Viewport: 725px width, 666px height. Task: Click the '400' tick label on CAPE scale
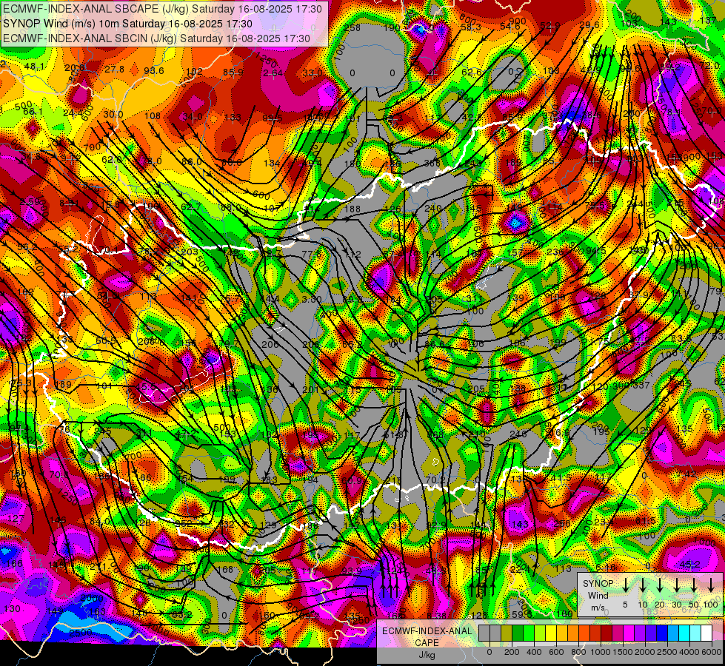[534, 652]
